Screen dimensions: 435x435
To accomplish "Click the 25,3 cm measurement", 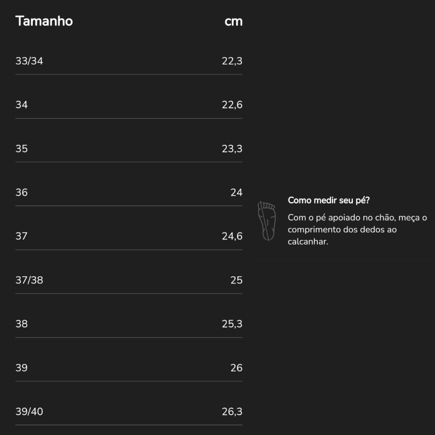I will 232,324.
